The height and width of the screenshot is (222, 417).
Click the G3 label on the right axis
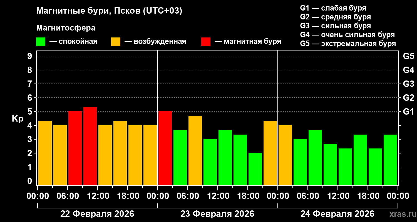coord(408,84)
